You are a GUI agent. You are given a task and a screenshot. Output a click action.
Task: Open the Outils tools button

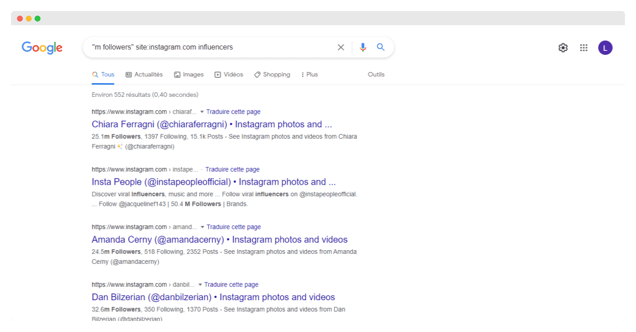376,75
